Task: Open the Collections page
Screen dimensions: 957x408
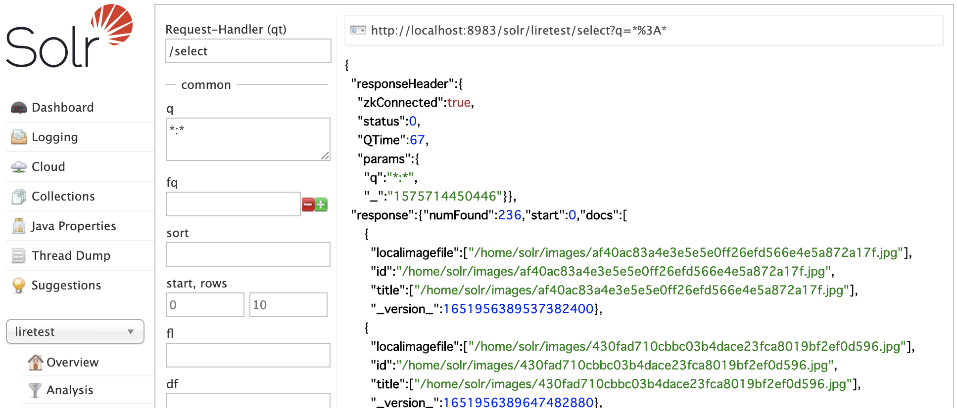Action: pyautogui.click(x=63, y=196)
